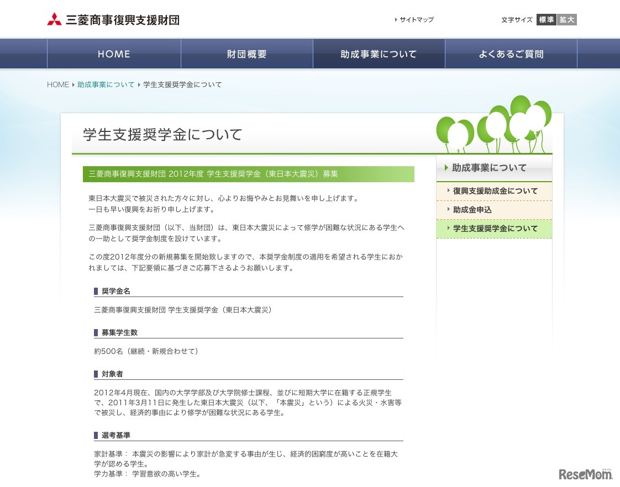This screenshot has height=487, width=620.
Task: Click the 学力基準 line of text
Action: (148, 474)
